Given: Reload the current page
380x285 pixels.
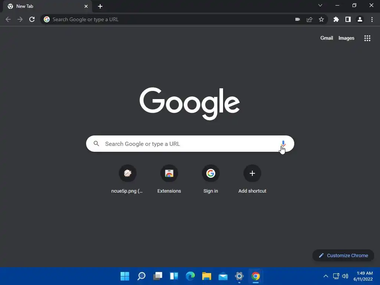Looking at the screenshot, I should (32, 19).
